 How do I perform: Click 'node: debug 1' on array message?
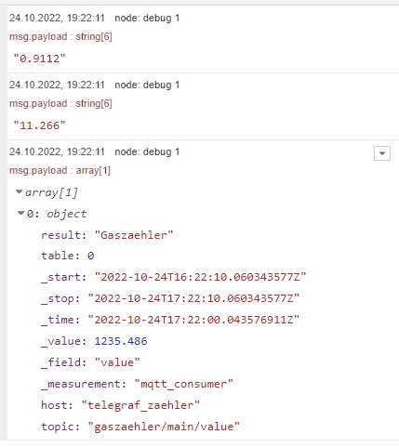147,151
